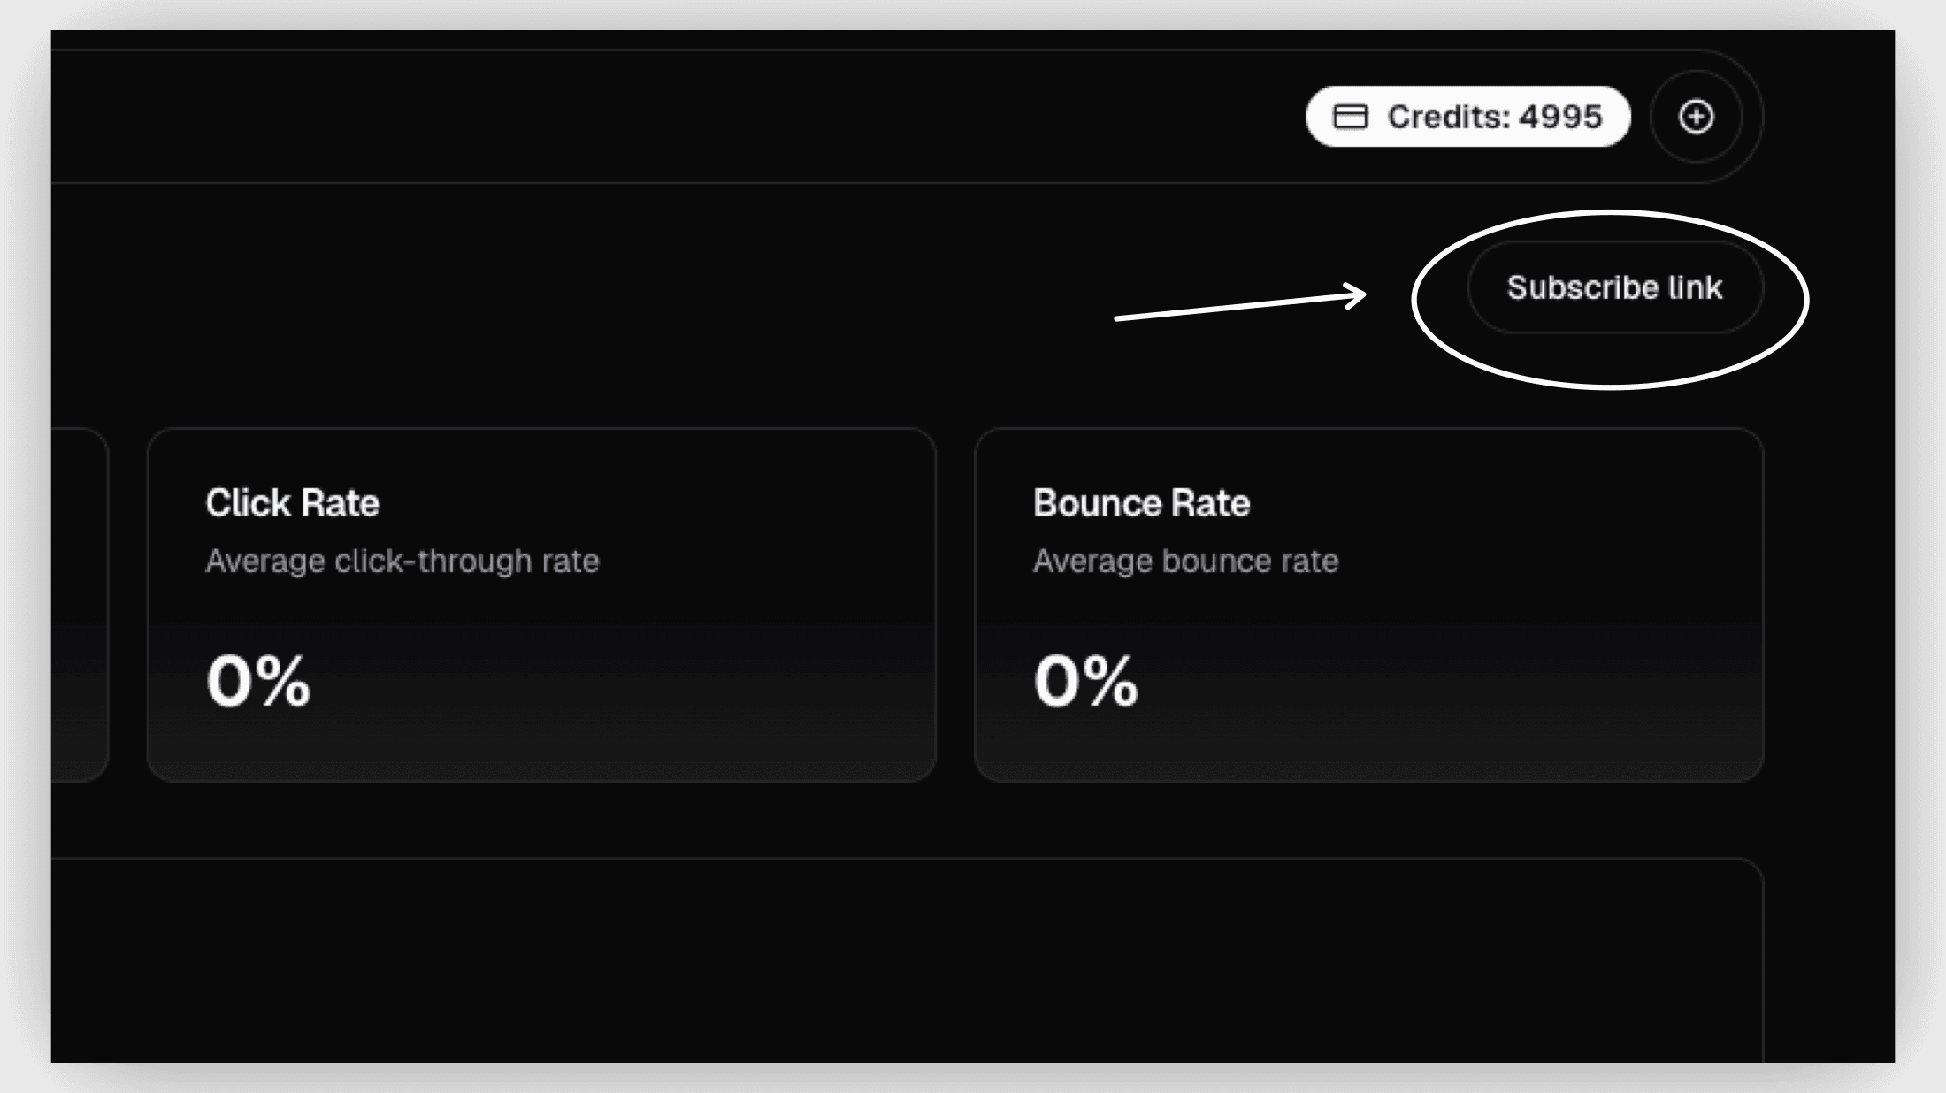
Task: Click the partially visible card left of Click Rate
Action: click(80, 605)
